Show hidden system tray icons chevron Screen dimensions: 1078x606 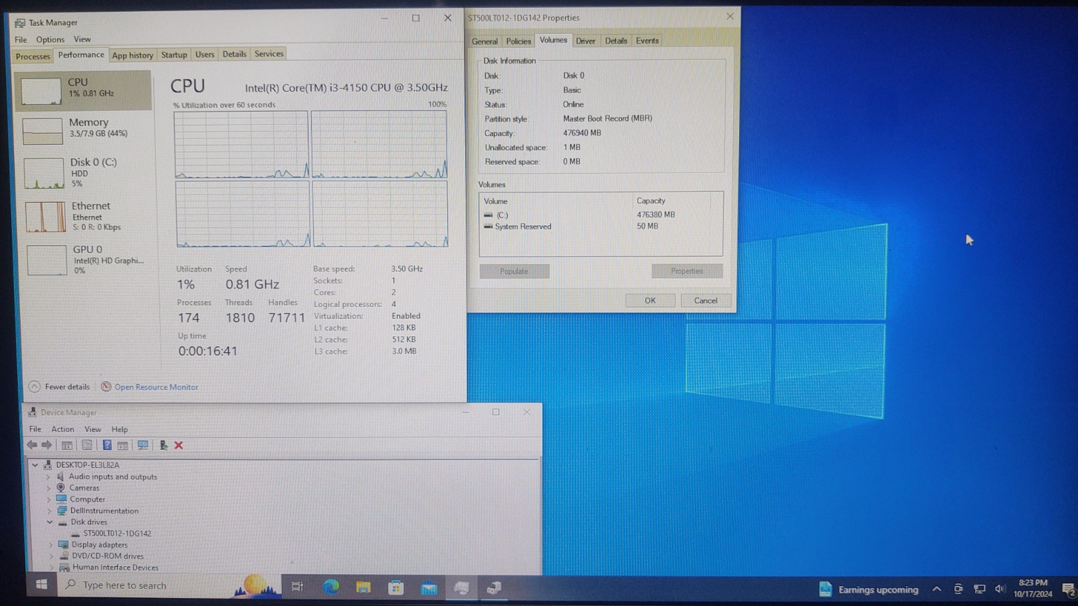[936, 589]
